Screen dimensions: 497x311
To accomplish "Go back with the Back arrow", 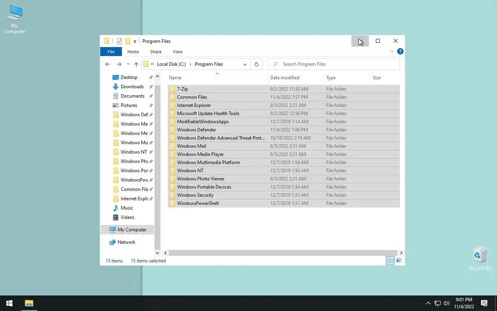I will point(108,64).
